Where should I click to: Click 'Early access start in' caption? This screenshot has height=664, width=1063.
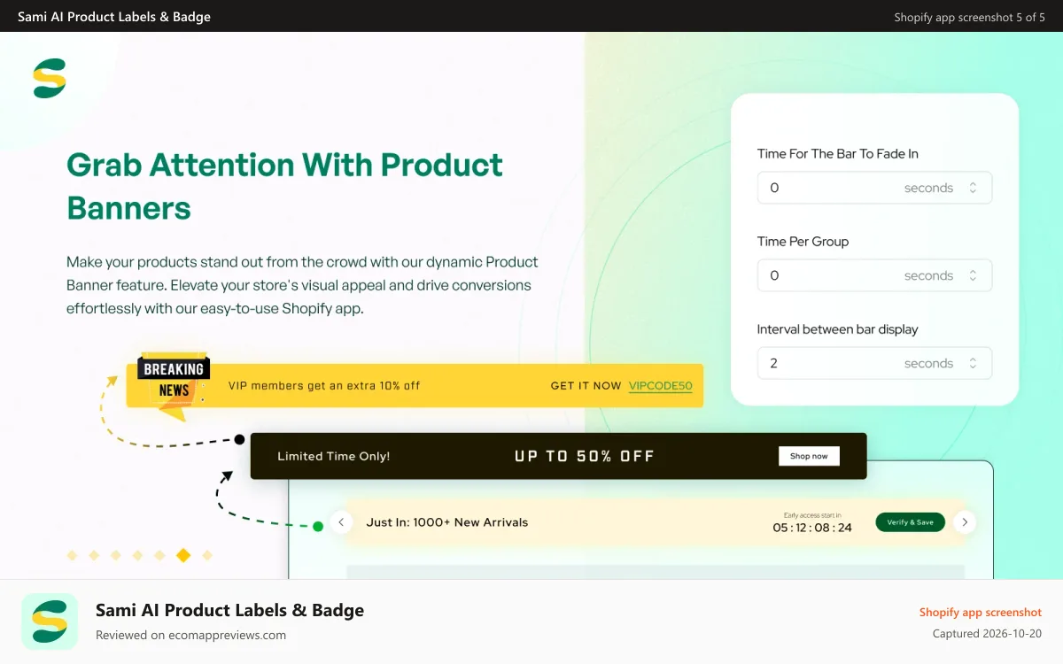(812, 514)
